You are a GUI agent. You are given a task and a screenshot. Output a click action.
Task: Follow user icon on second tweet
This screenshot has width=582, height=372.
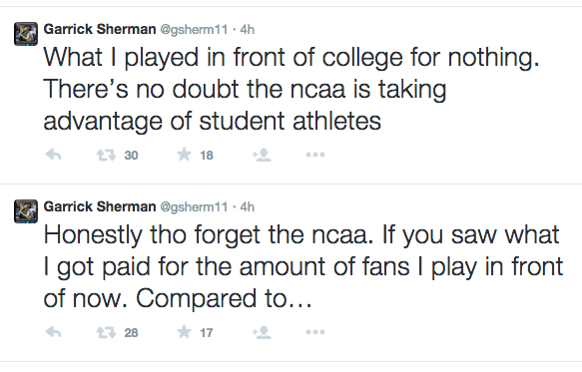(262, 332)
